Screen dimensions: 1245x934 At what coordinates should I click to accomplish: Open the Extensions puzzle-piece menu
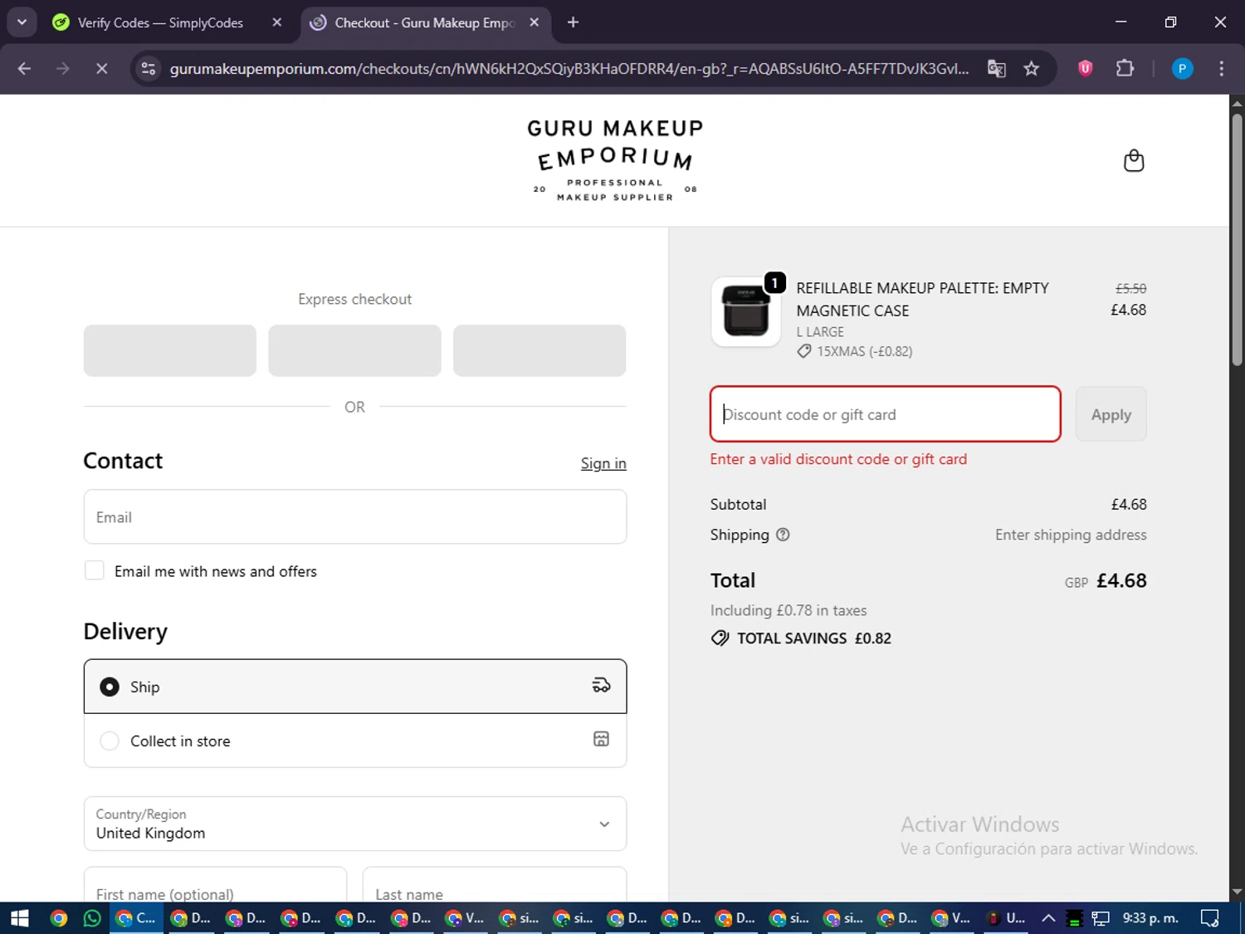1125,68
